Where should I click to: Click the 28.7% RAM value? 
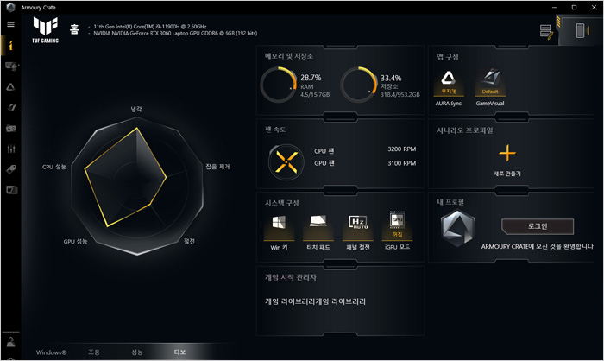[311, 78]
